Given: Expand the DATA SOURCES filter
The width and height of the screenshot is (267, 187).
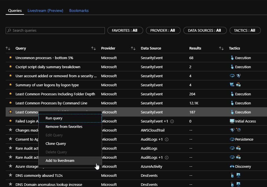Looking at the screenshot, I should (x=205, y=31).
